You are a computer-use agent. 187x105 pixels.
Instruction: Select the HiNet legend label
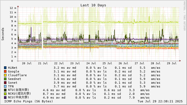coord(13,68)
